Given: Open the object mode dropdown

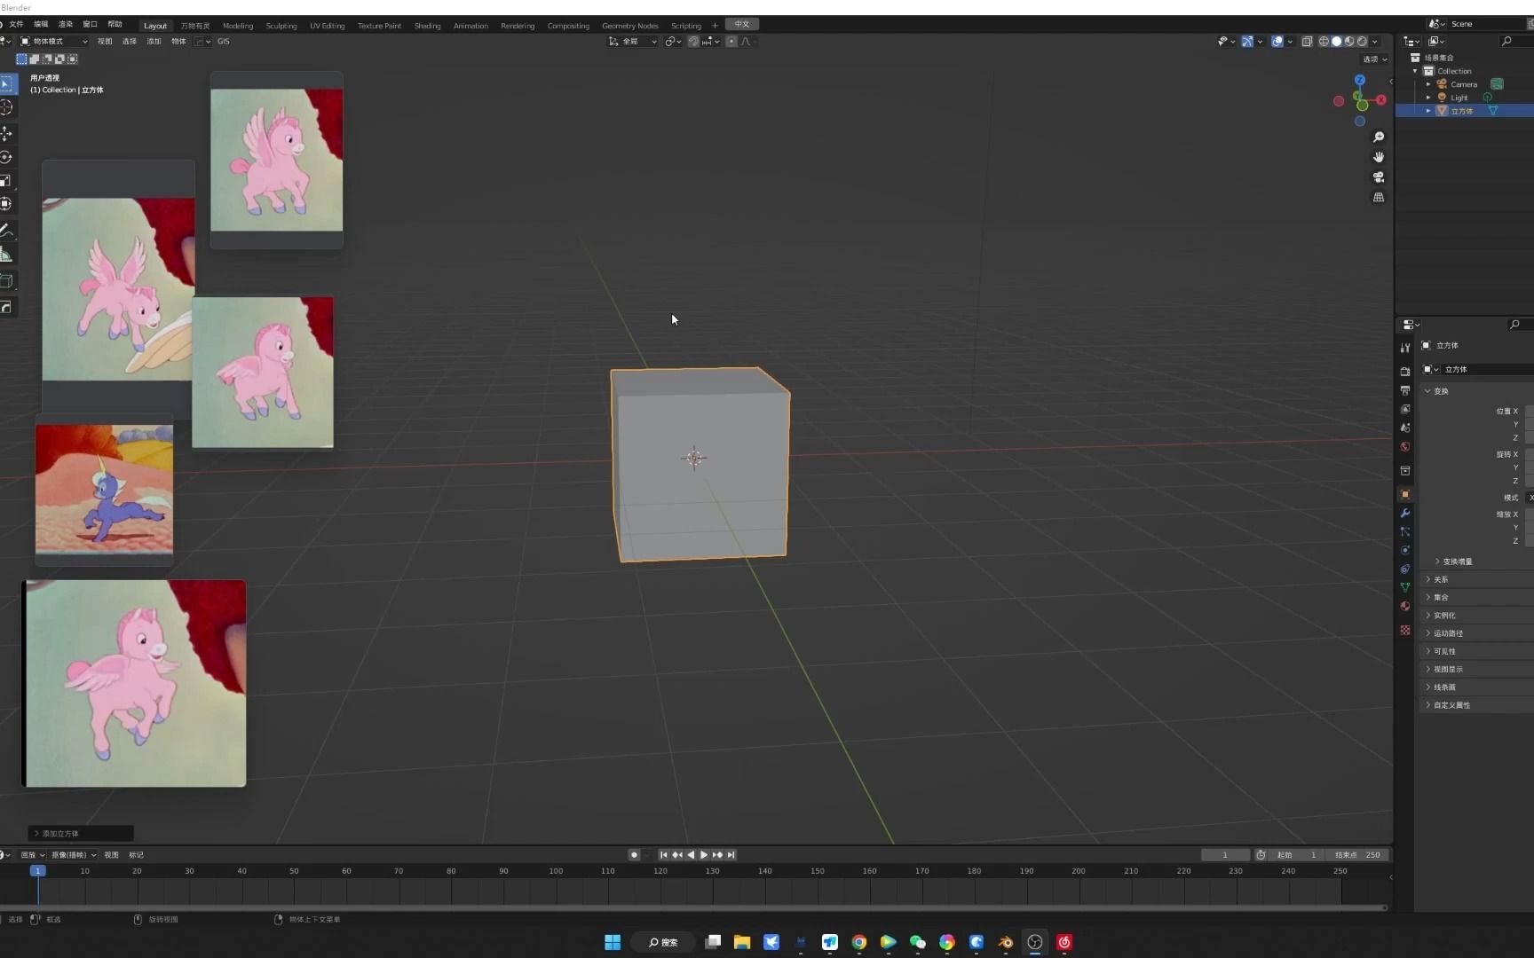Looking at the screenshot, I should pyautogui.click(x=54, y=41).
